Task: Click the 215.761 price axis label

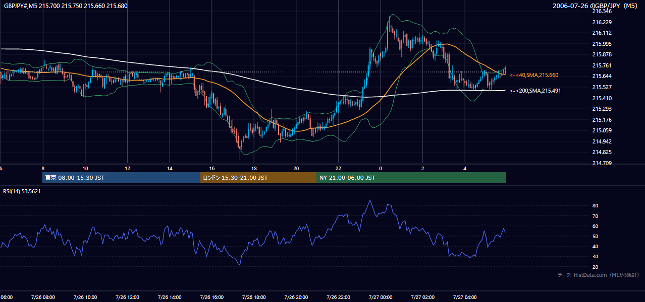Action: (602, 65)
